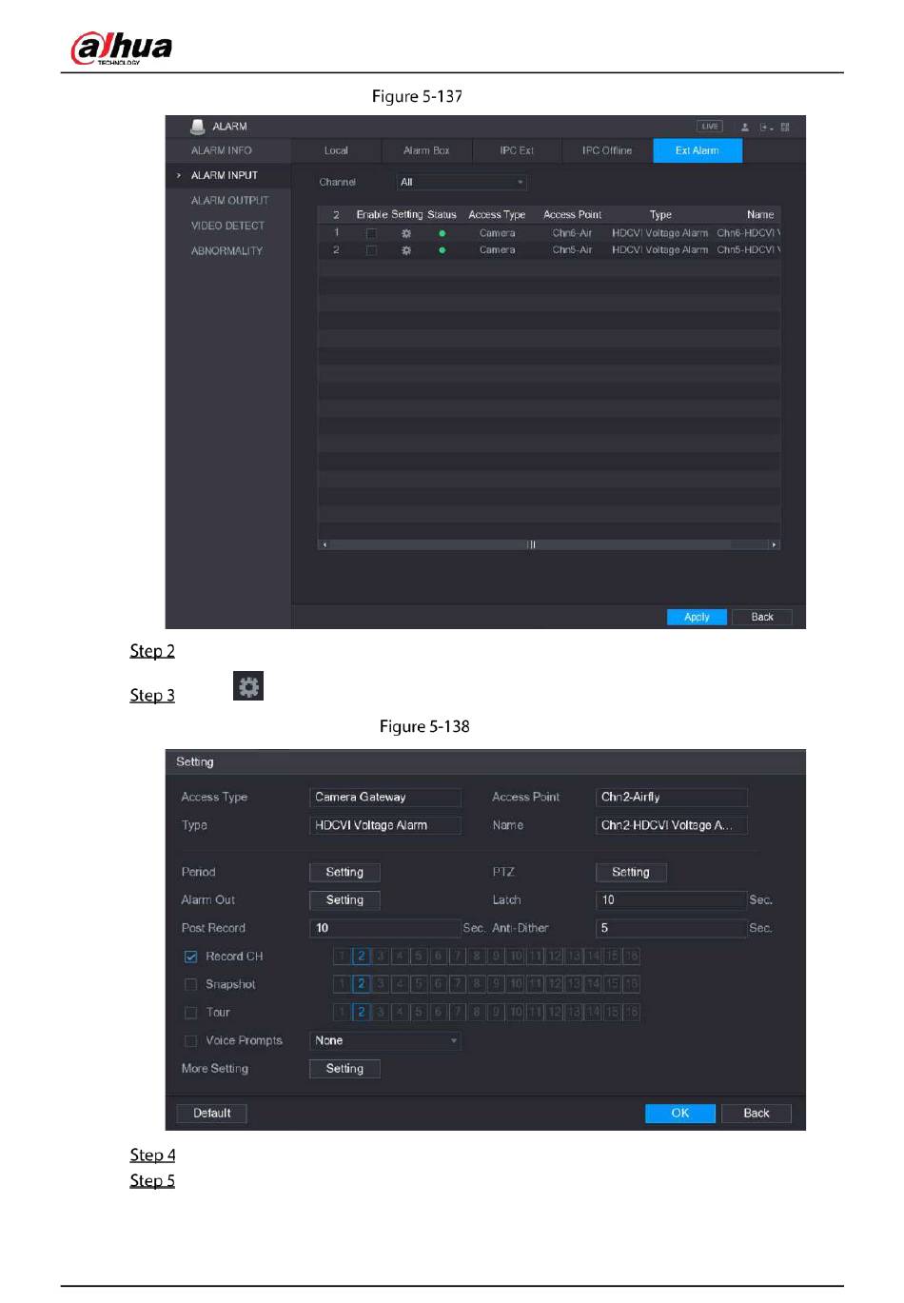Toggle channel 2 in Tour row
The width and height of the screenshot is (904, 1303).
pos(361,1013)
